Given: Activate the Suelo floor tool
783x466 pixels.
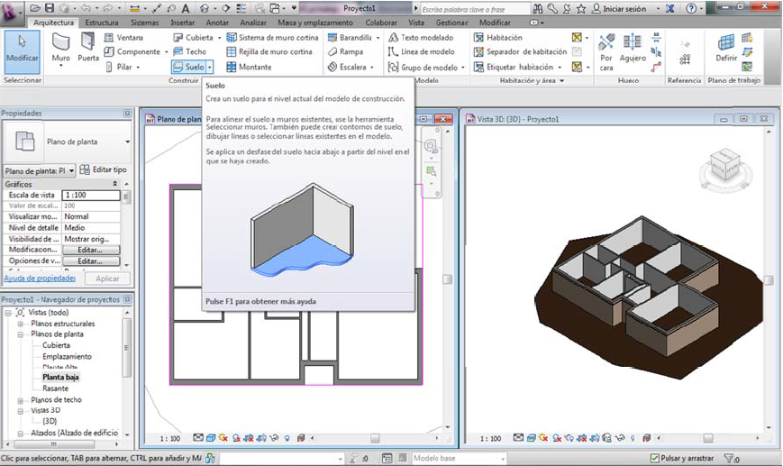Looking at the screenshot, I should 188,67.
